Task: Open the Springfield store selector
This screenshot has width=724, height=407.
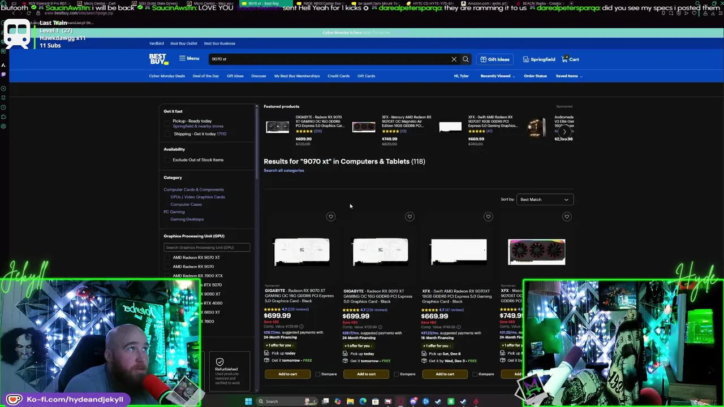Action: (539, 59)
